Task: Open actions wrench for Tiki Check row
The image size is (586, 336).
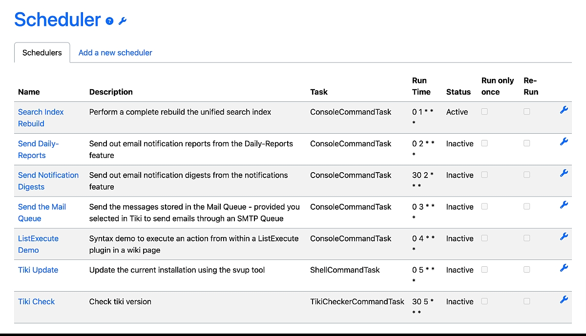Action: (564, 299)
